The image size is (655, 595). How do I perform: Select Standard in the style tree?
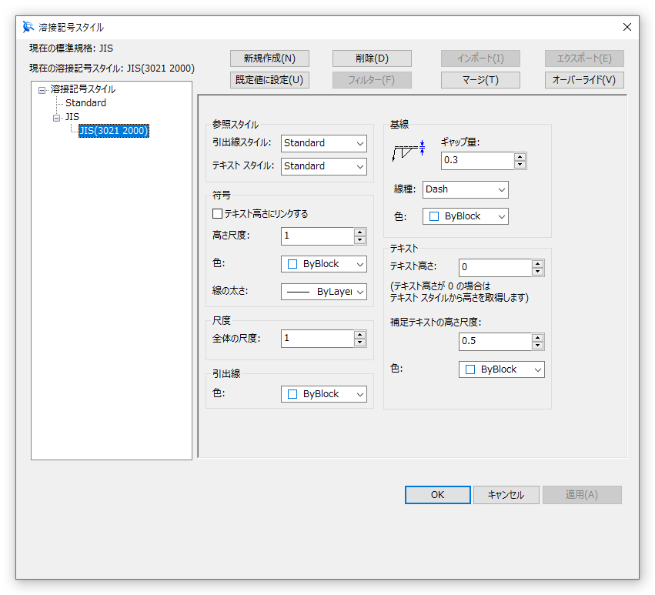tap(85, 103)
